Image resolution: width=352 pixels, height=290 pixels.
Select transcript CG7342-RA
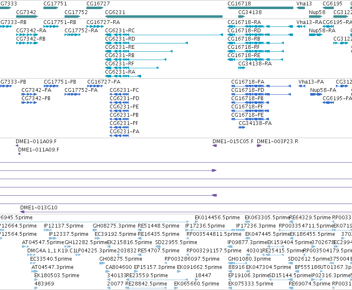31,31
